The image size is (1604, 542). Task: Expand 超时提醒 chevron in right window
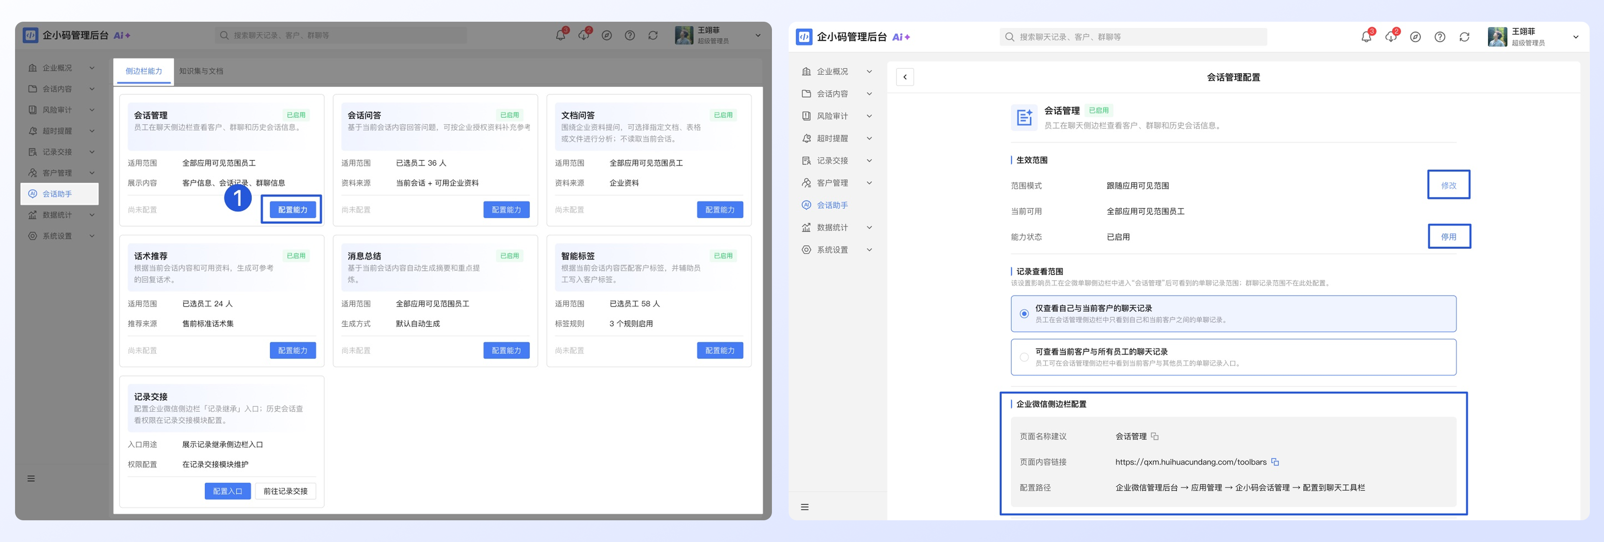pos(869,138)
